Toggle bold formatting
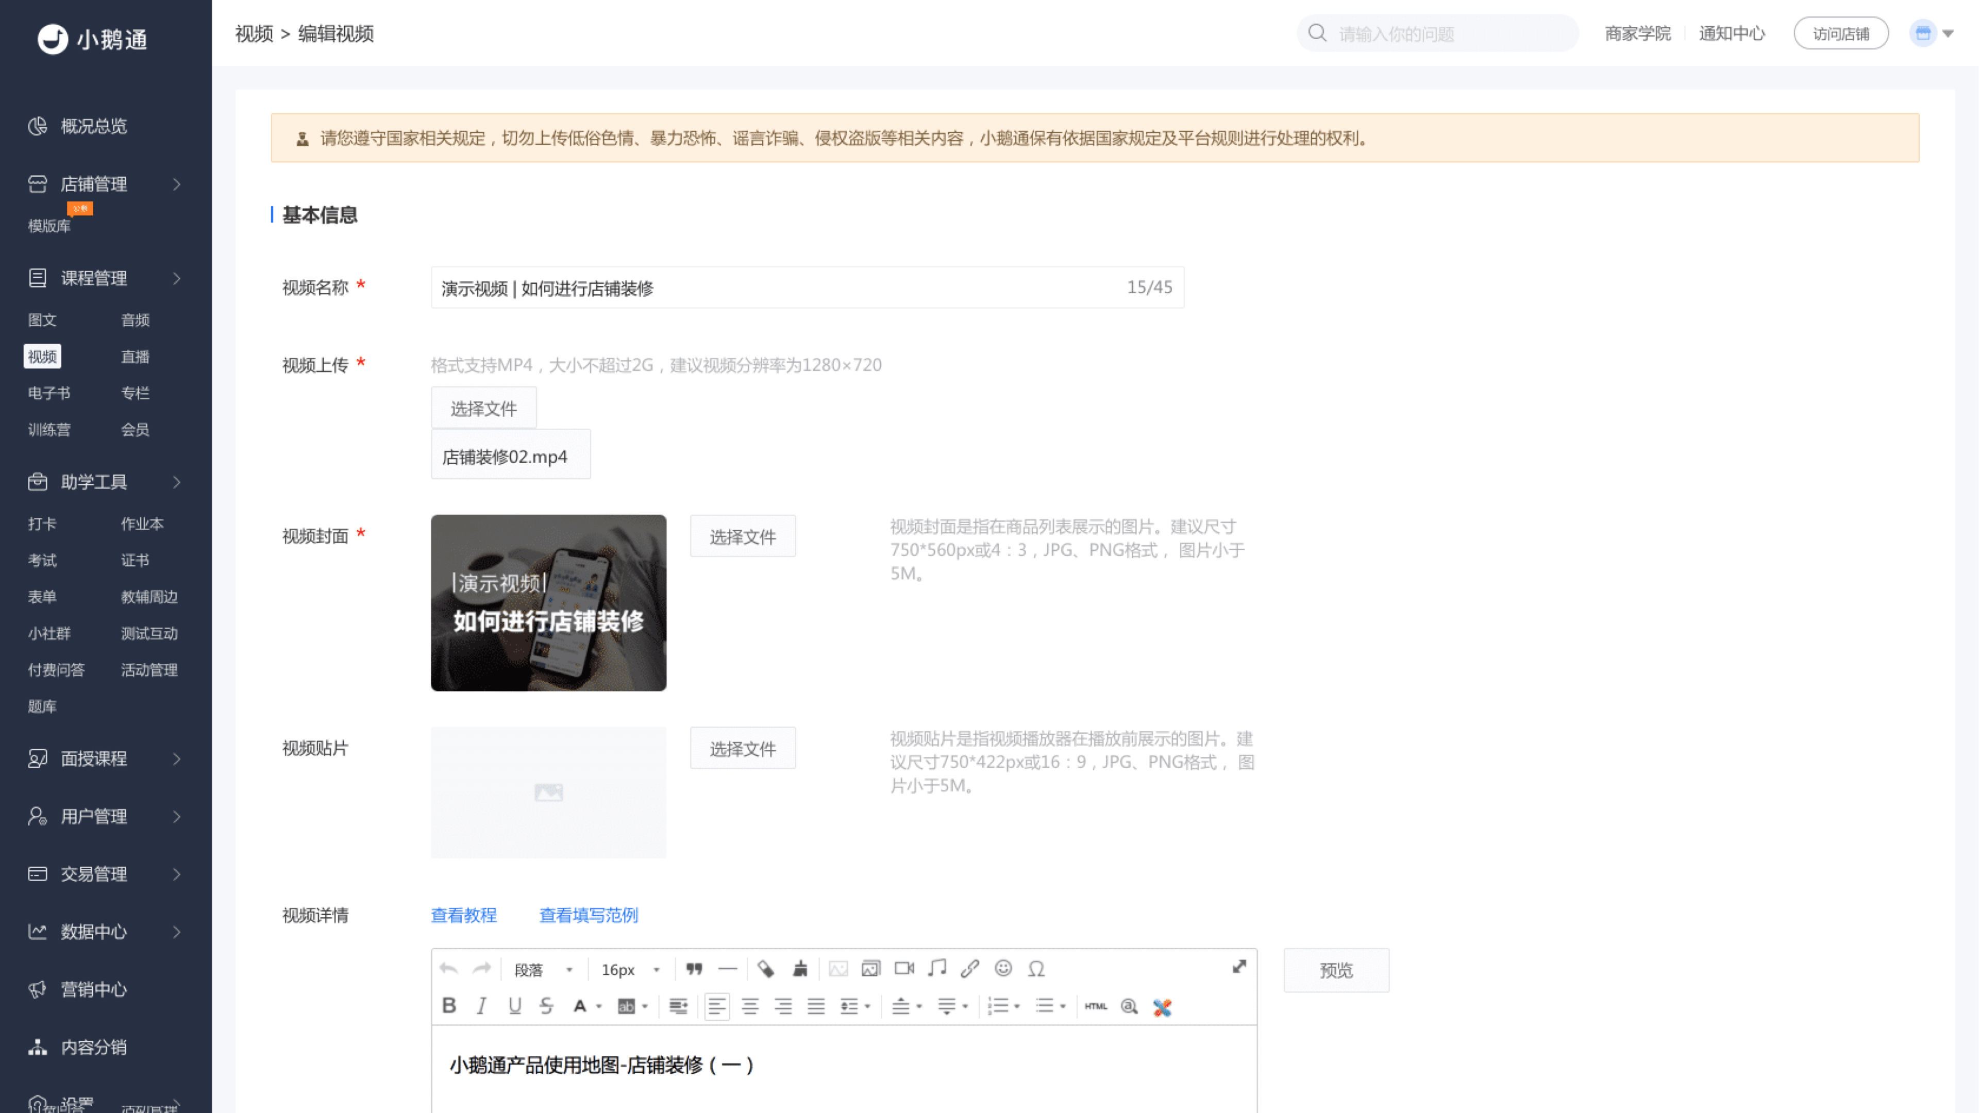Viewport: 1979px width, 1113px height. click(449, 1006)
